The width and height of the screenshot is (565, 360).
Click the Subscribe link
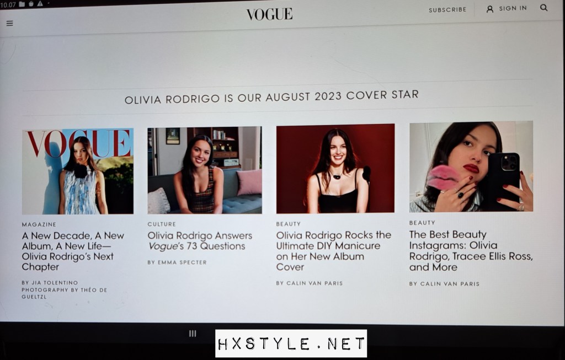click(x=447, y=10)
